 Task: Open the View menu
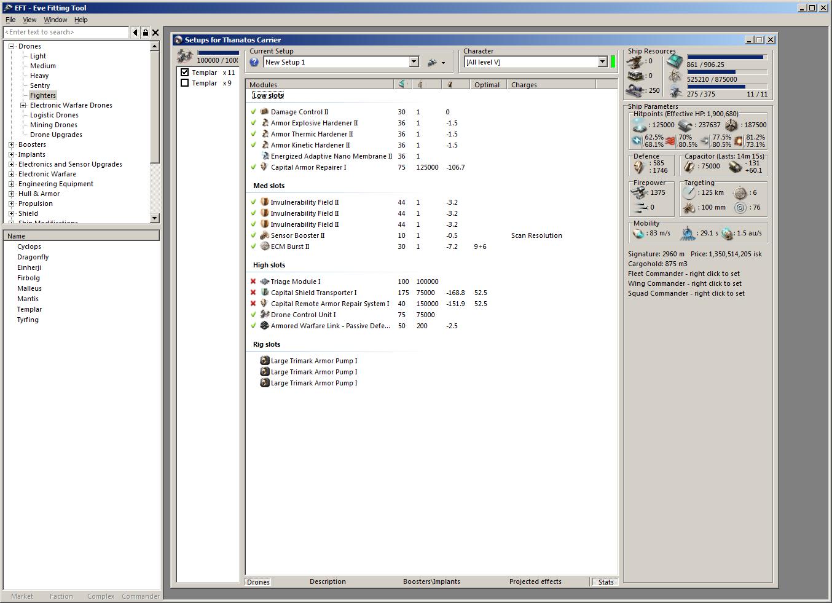(29, 20)
